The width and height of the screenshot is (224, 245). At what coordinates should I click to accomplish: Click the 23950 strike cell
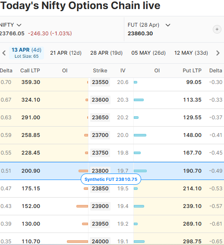tap(100, 224)
